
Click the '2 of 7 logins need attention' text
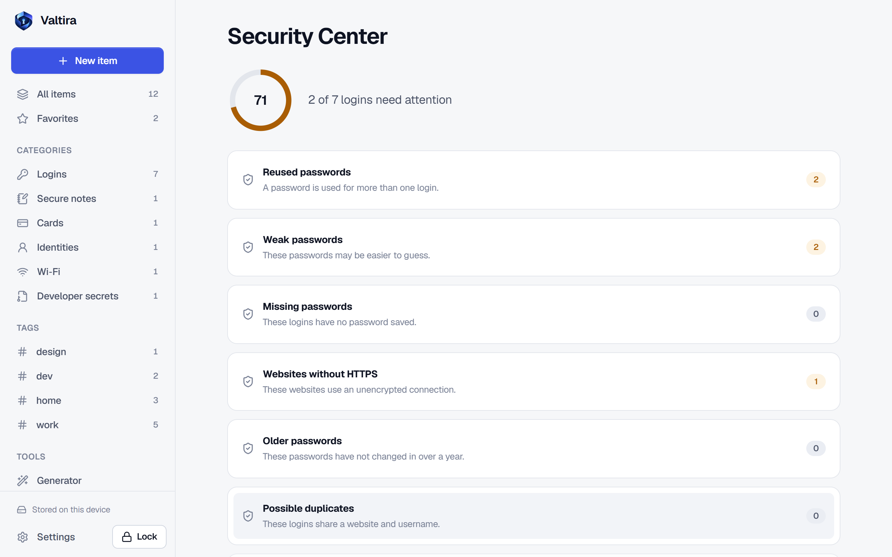coord(380,100)
